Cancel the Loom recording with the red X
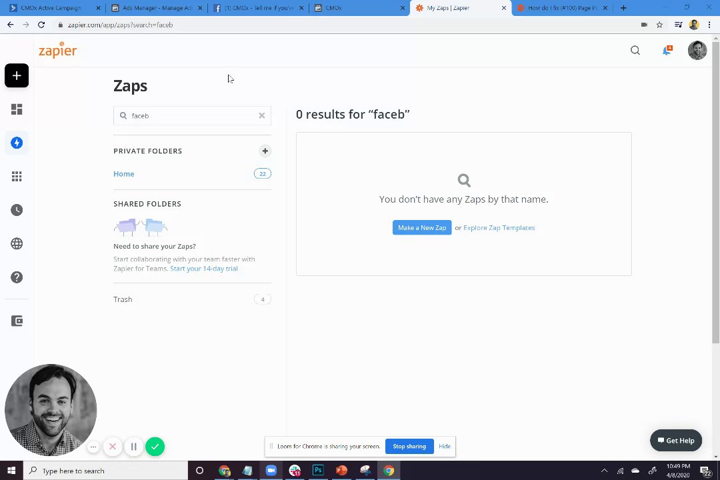 pyautogui.click(x=113, y=447)
